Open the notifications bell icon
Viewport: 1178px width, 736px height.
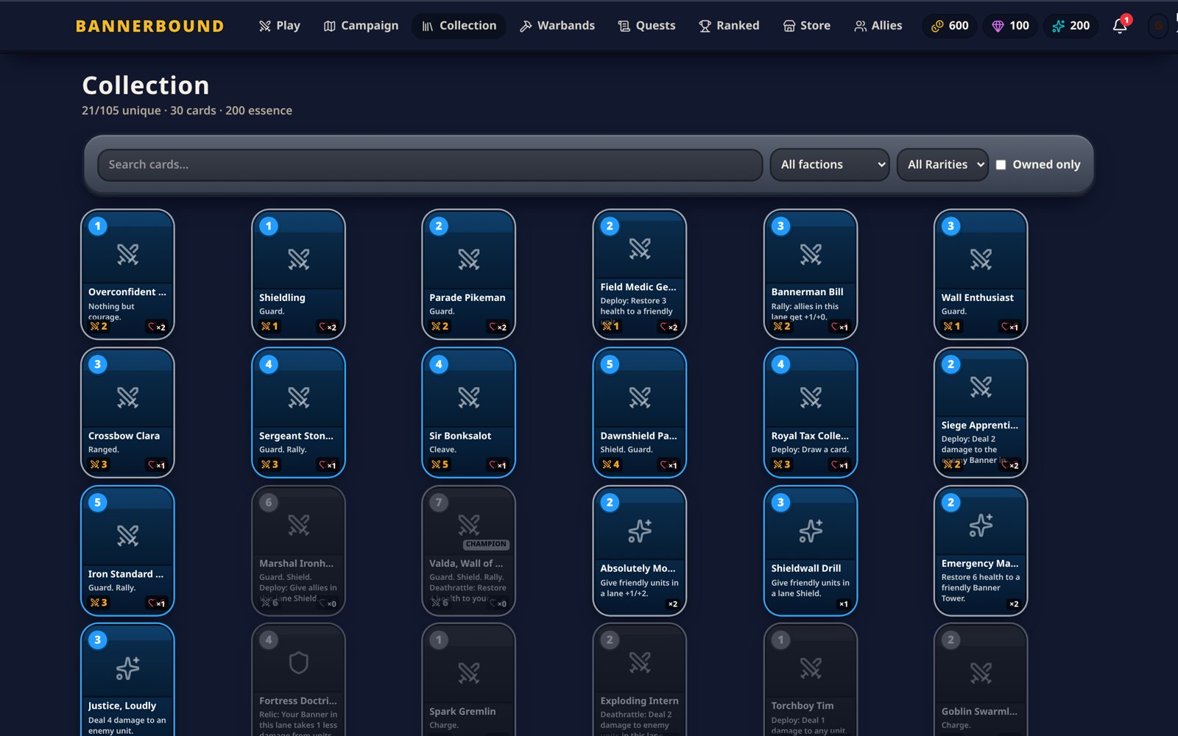[1119, 26]
